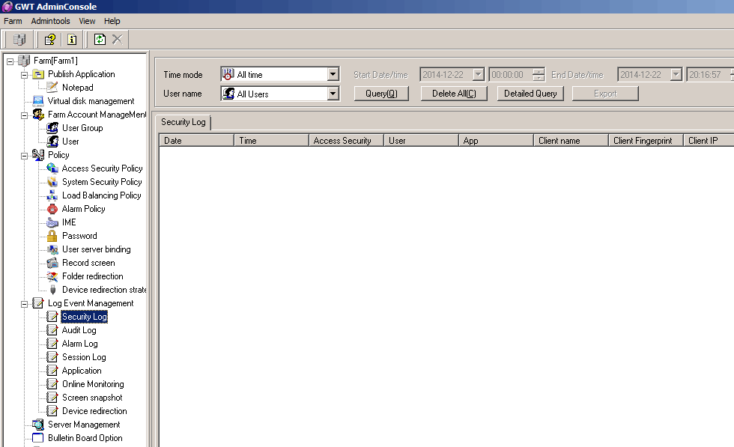Image resolution: width=734 pixels, height=447 pixels.
Task: Click the Virtual disk management icon
Action: click(x=38, y=101)
